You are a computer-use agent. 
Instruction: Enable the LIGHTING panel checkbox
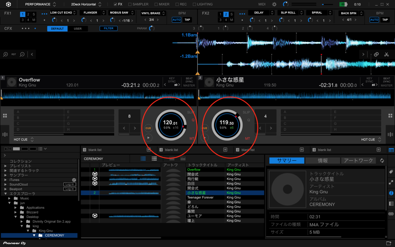194,4
